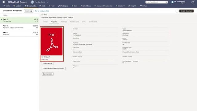Open the PDF file thumbnail
Viewport: 197px width, 111px height.
pyautogui.click(x=52, y=41)
